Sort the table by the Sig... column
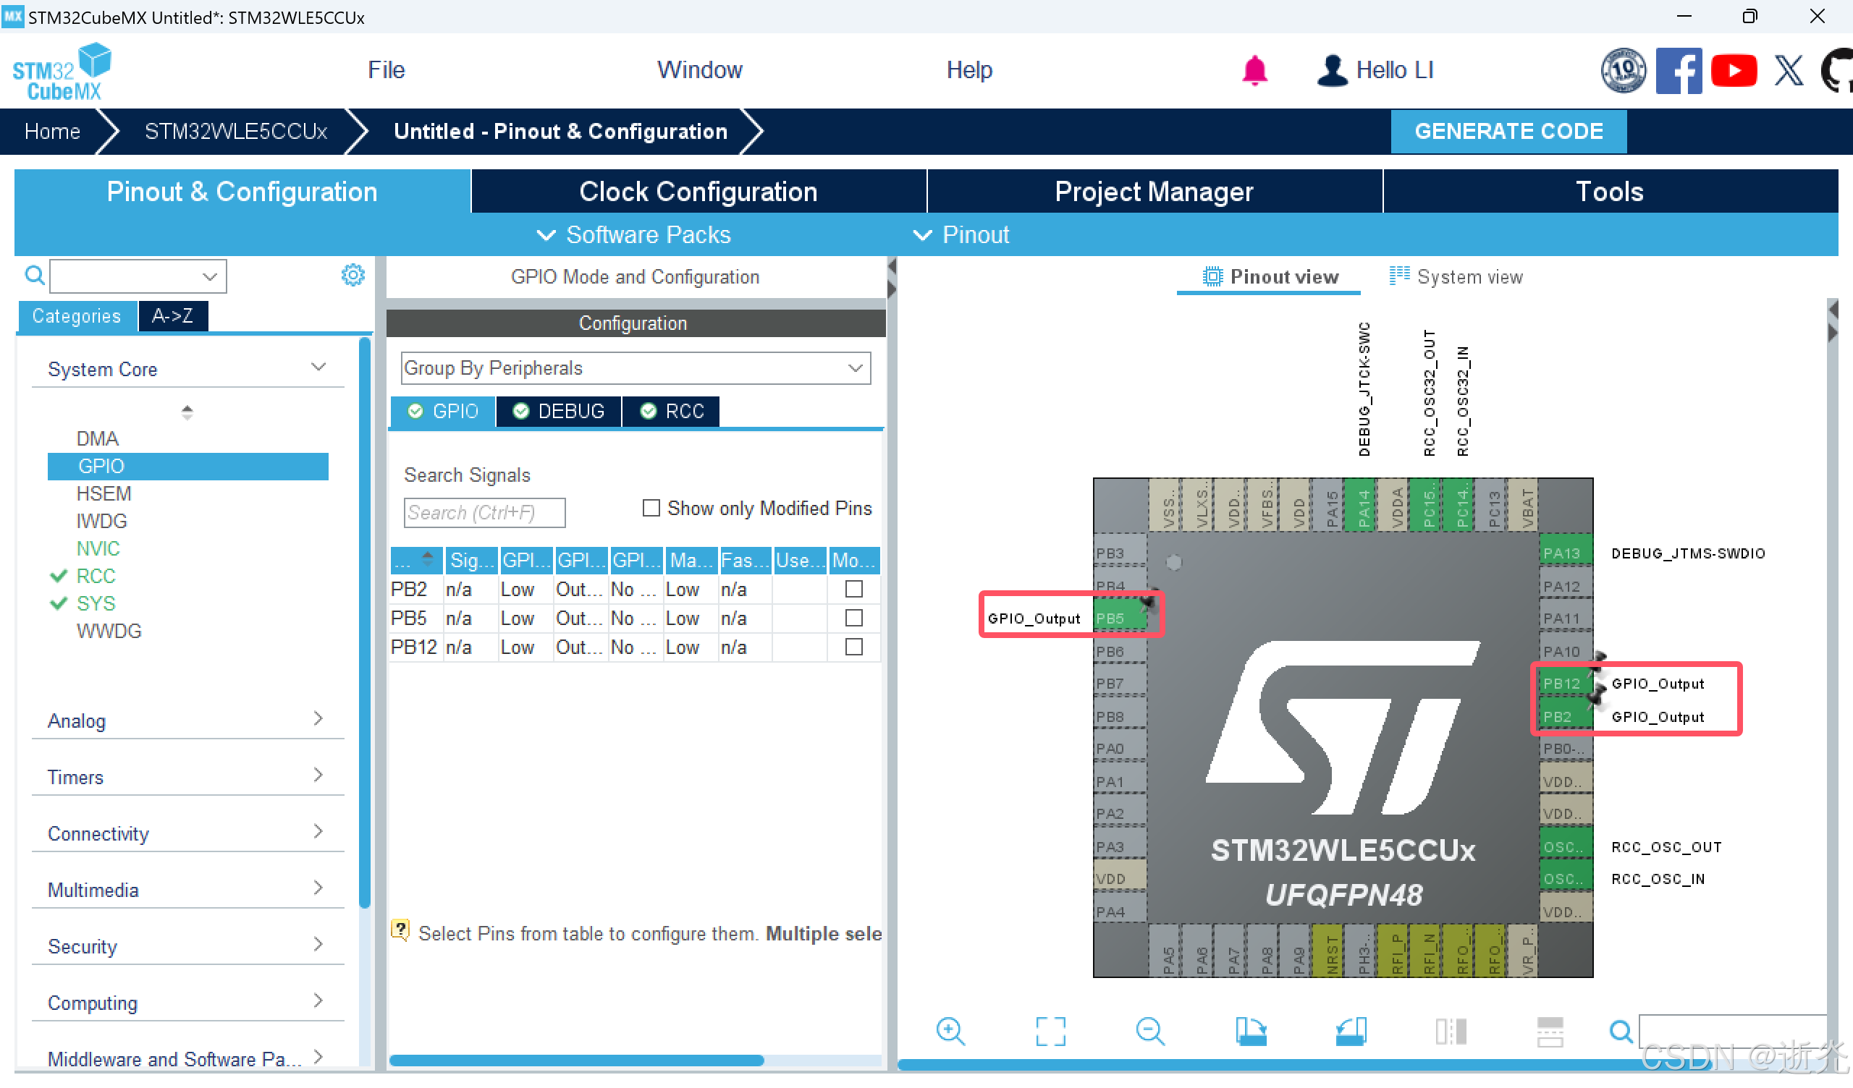 [x=470, y=560]
